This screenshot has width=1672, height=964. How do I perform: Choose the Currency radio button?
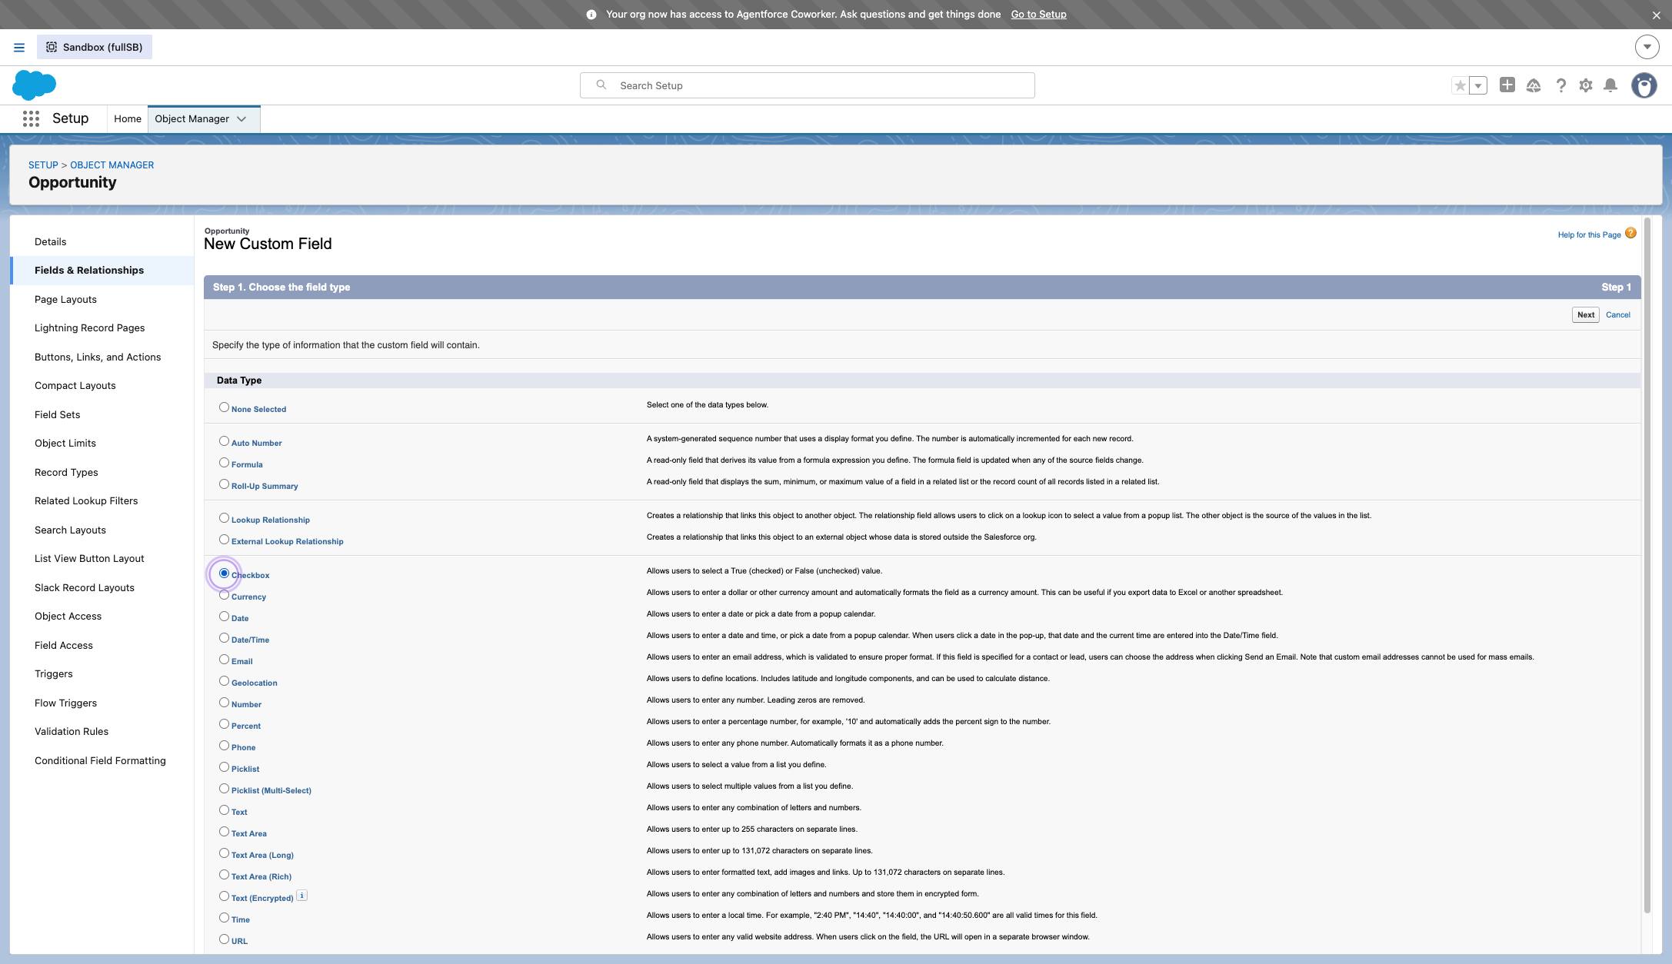(224, 595)
